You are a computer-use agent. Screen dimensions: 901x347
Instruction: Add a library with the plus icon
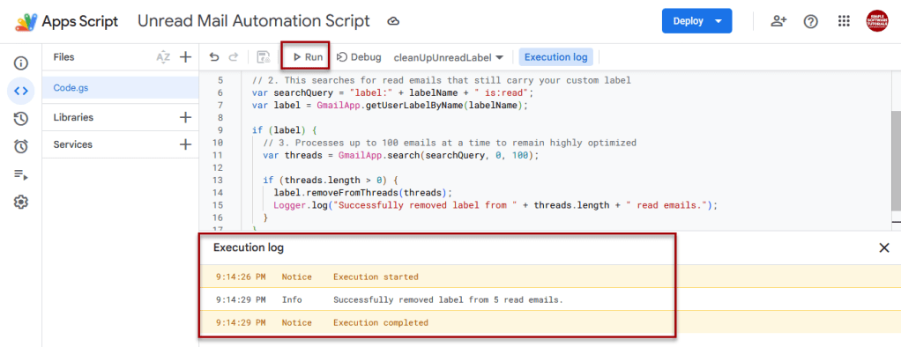pos(185,117)
